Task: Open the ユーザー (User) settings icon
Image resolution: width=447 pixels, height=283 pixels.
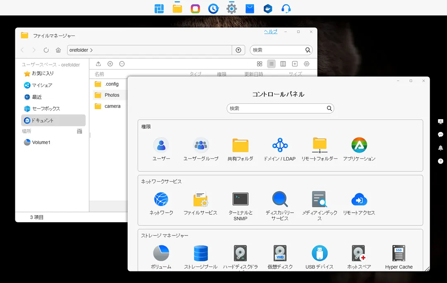Action: [161, 146]
